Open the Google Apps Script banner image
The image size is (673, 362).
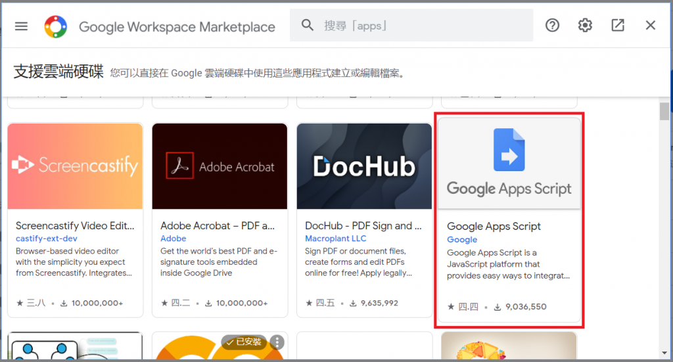click(x=509, y=164)
